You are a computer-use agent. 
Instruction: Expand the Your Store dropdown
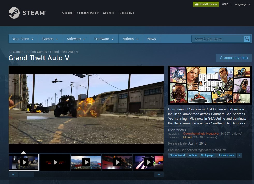click(23, 39)
